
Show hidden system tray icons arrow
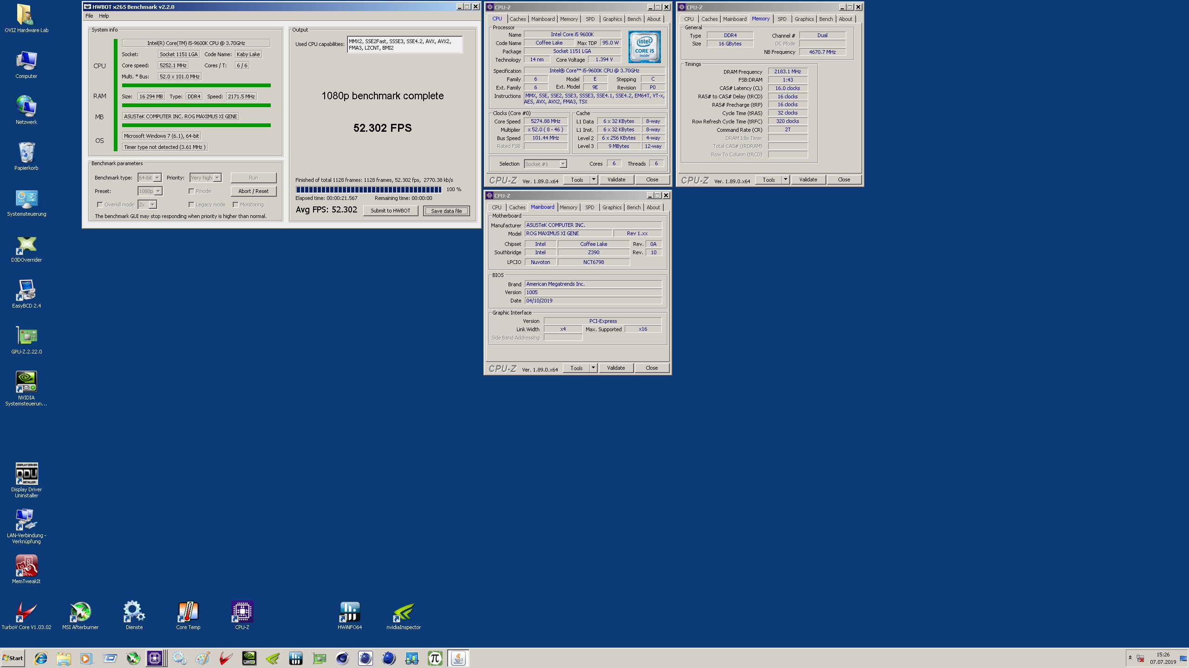(x=1130, y=657)
